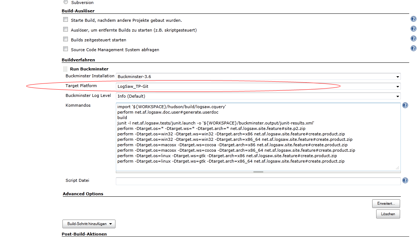Click the win32 x86_64 create.product.zip line
419x237 pixels.
[x=235, y=139]
